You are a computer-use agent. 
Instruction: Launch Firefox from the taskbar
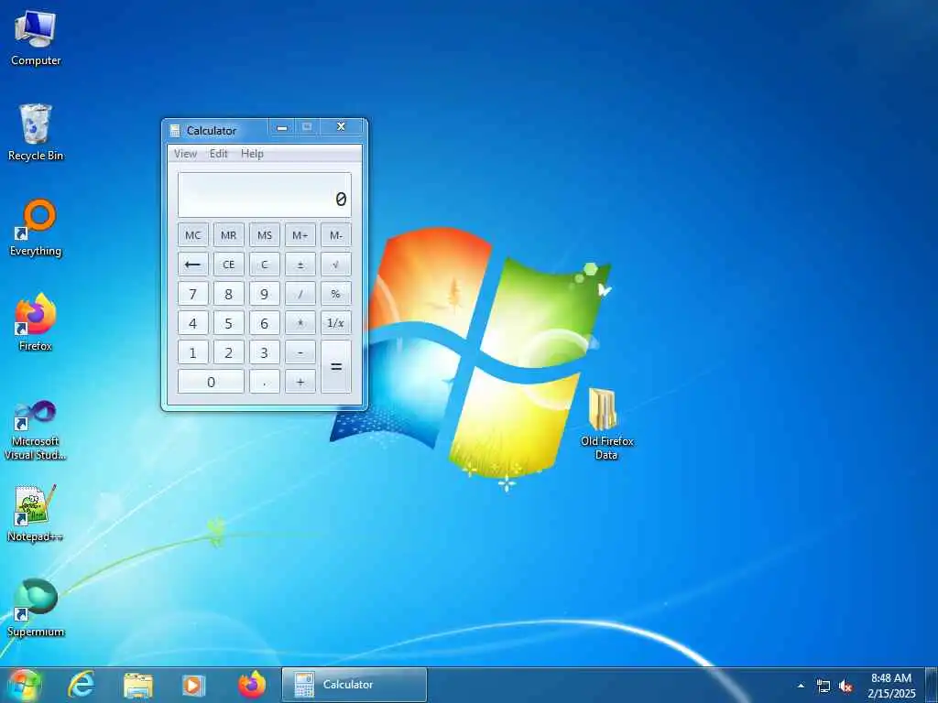(x=252, y=685)
